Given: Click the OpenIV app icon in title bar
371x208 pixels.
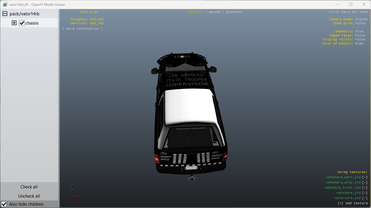Looking at the screenshot, I should click(5, 5).
